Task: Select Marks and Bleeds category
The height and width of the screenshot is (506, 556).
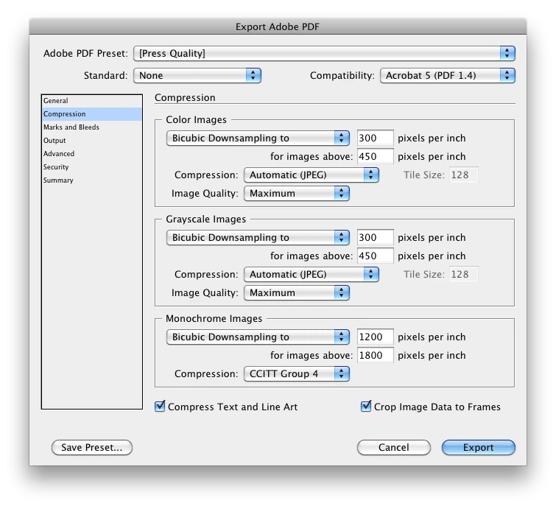Action: pos(92,127)
